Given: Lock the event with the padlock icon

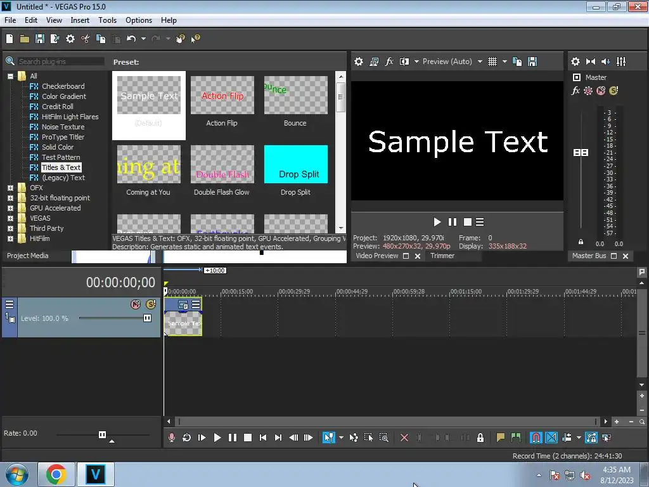Looking at the screenshot, I should [480, 438].
